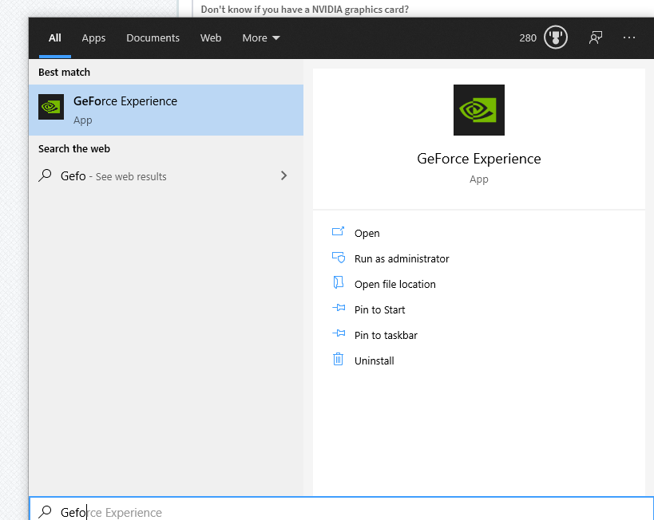Open the three-dots options menu
Screen dimensions: 654x520
click(629, 37)
